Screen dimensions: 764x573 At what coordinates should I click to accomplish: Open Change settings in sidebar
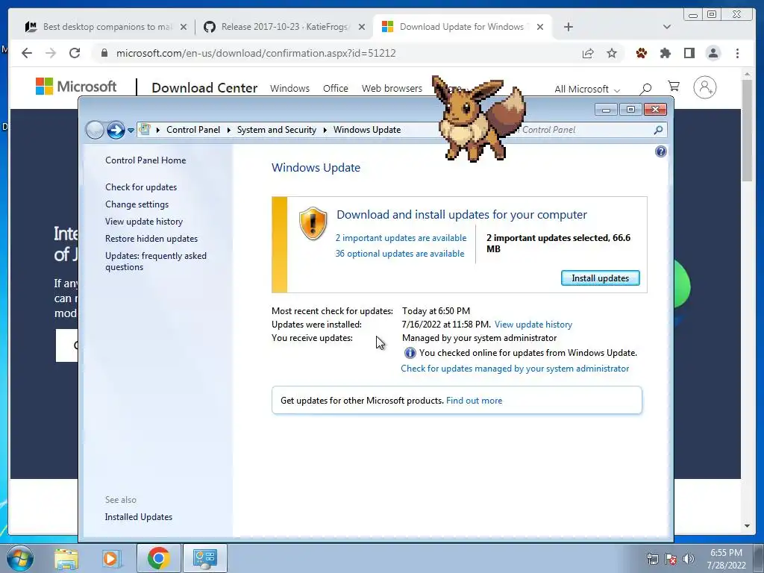137,204
